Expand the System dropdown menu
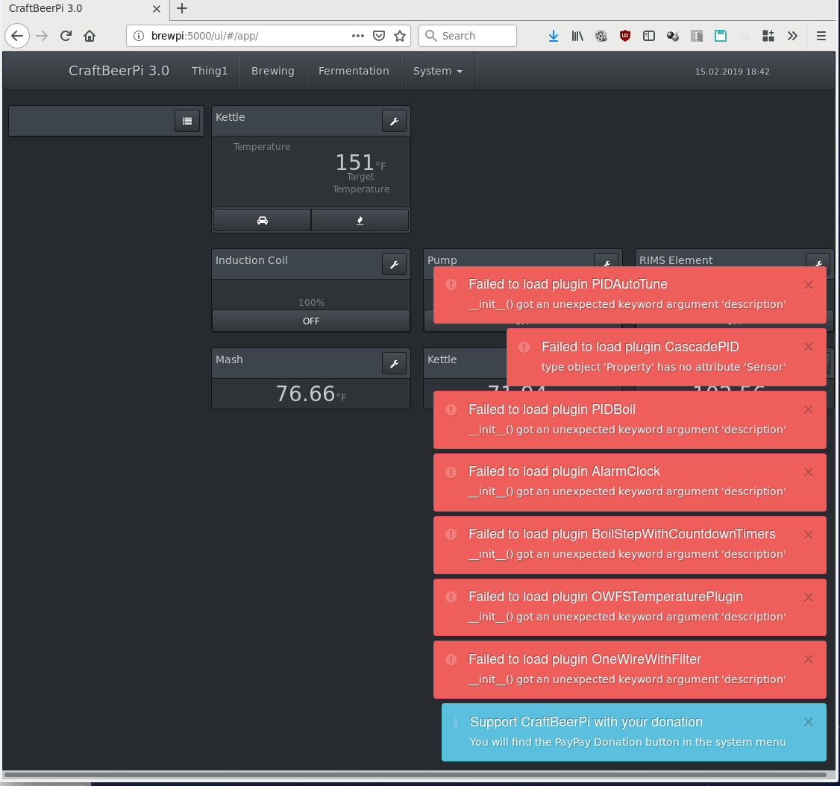The width and height of the screenshot is (840, 786). pyautogui.click(x=438, y=71)
